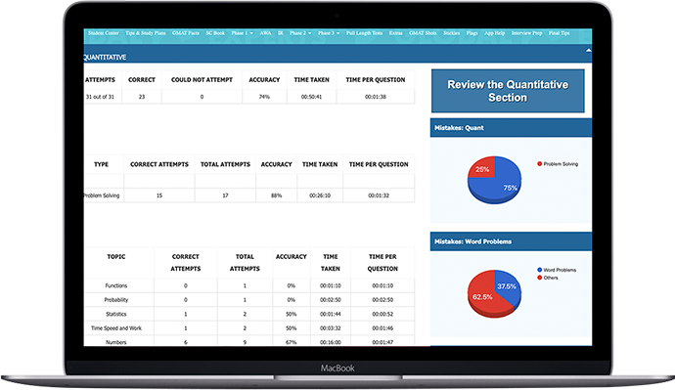Click the 88% accuracy for Problem Solving
Image resolution: width=675 pixels, height=390 pixels.
[277, 195]
